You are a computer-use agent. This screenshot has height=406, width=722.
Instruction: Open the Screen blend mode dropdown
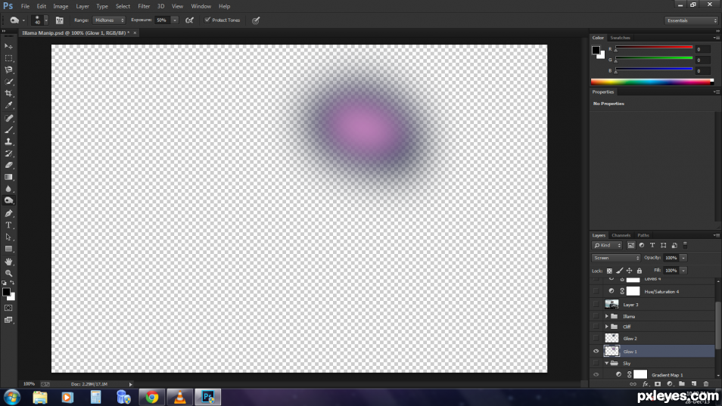click(615, 258)
